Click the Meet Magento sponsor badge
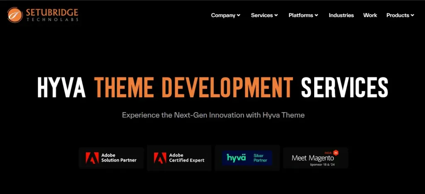 (x=315, y=158)
